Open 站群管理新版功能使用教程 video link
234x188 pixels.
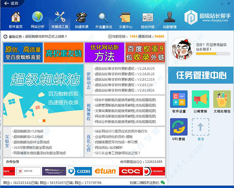pyautogui.click(x=125, y=106)
